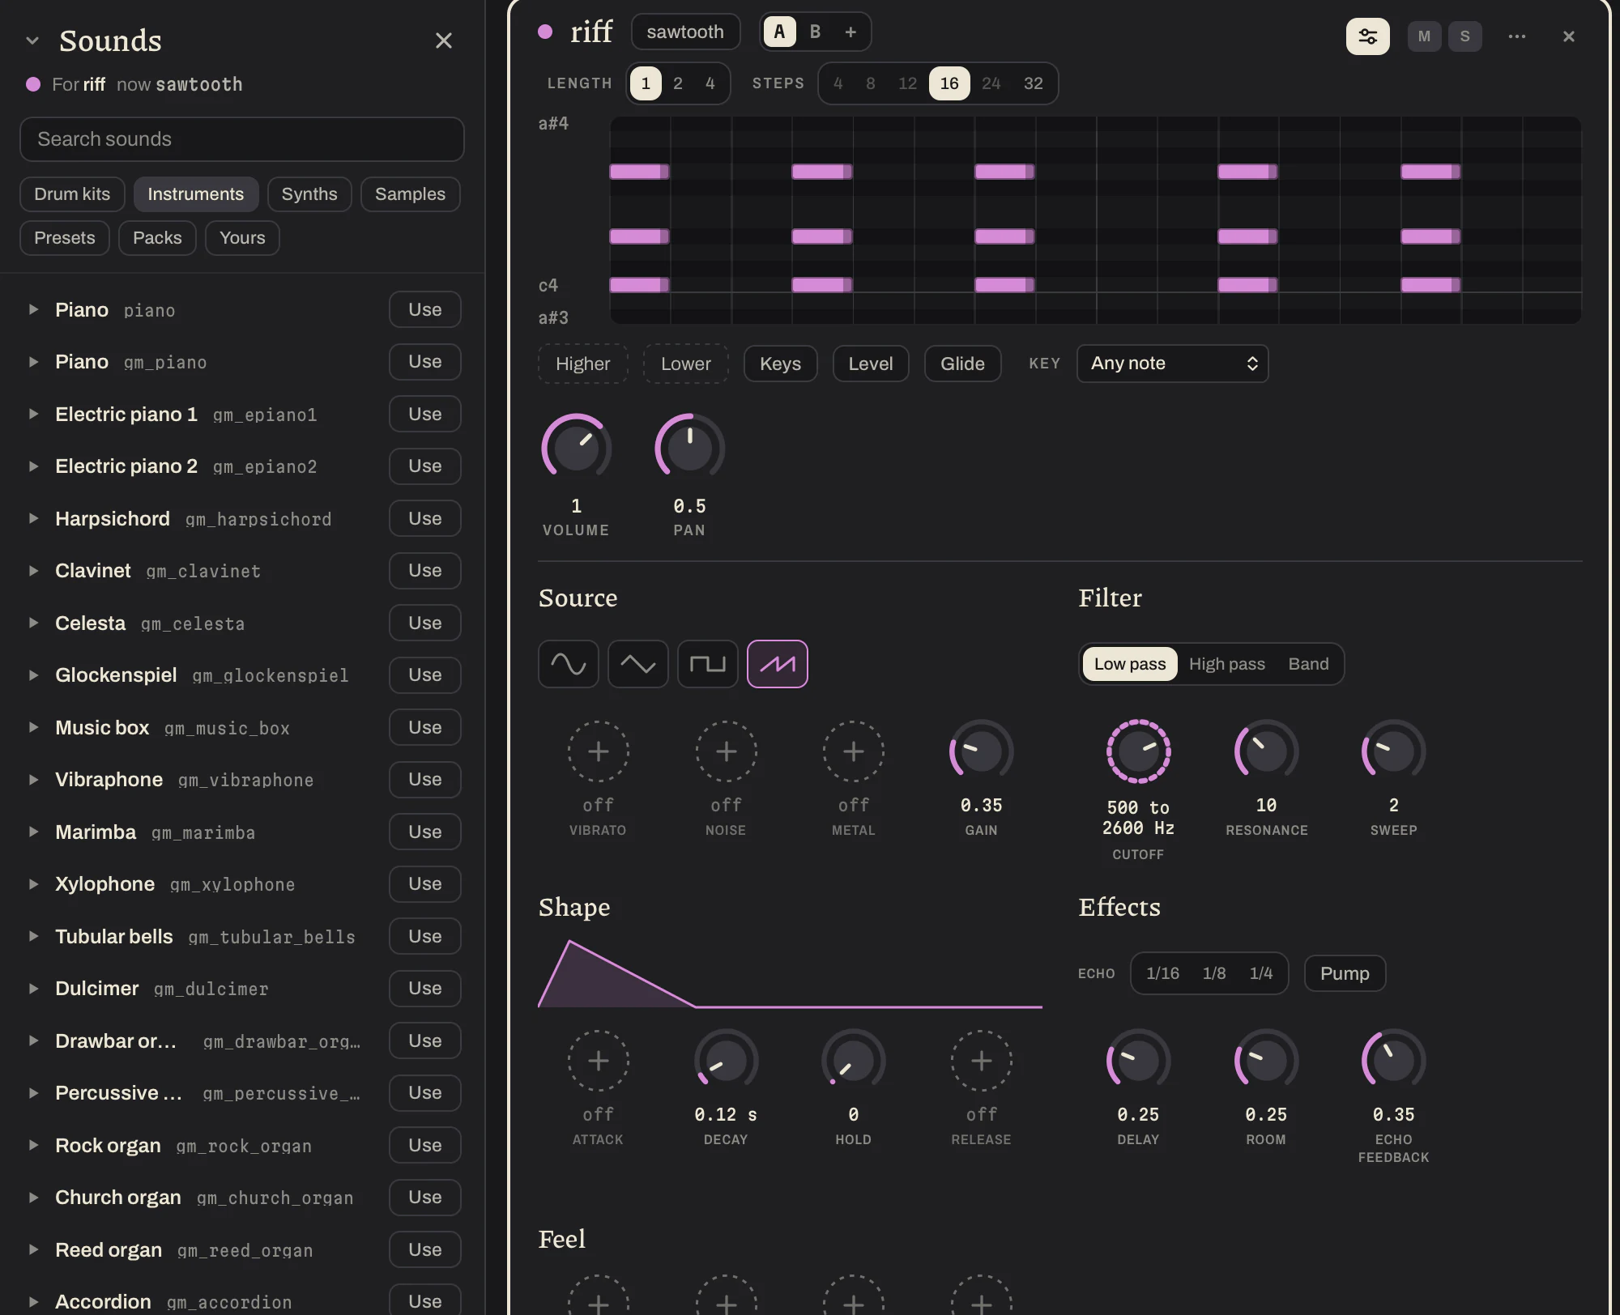This screenshot has width=1620, height=1315.
Task: Enable release with the plus dial
Action: (x=982, y=1061)
